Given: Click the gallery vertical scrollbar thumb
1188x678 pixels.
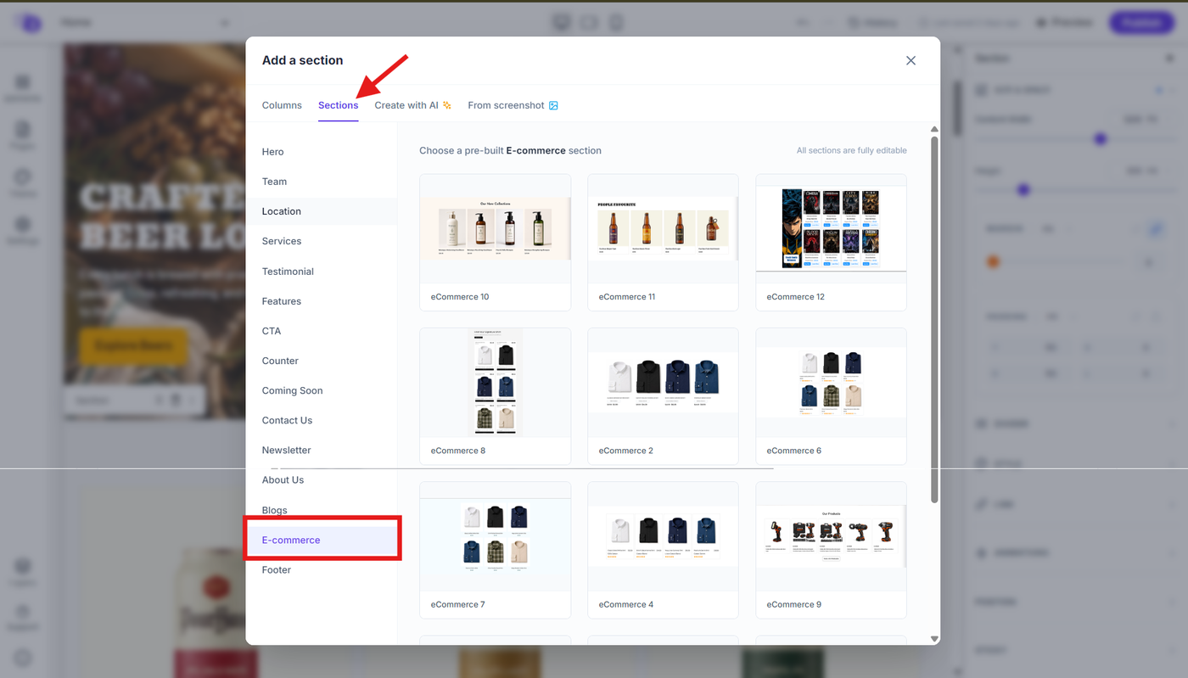Looking at the screenshot, I should pos(934,319).
